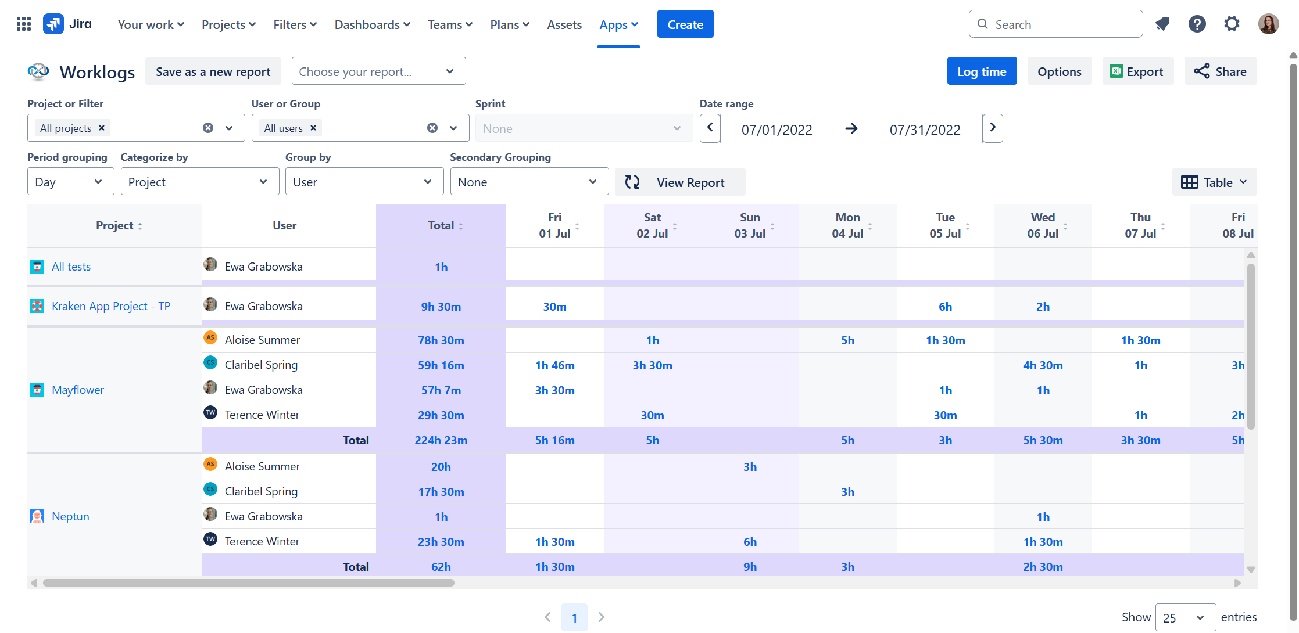The width and height of the screenshot is (1299, 633).
Task: Open the Mayflower project link
Action: coord(78,390)
